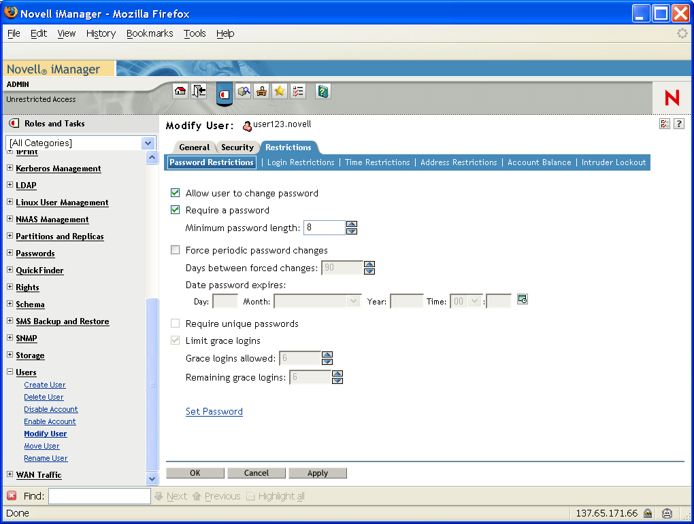The image size is (694, 524).
Task: Click the View Objects magnifier icon
Action: (243, 90)
